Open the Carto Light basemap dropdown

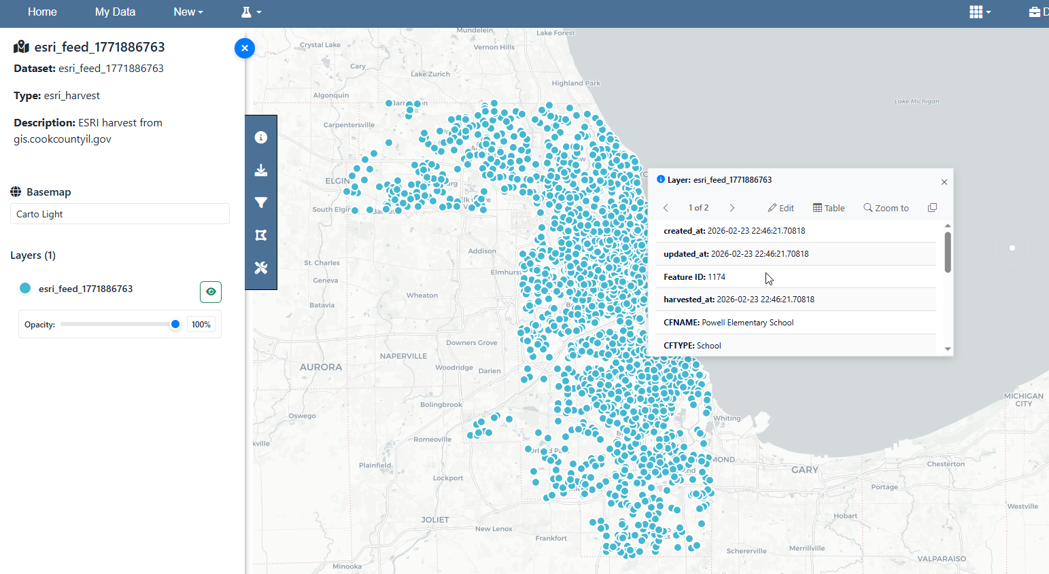coord(120,214)
